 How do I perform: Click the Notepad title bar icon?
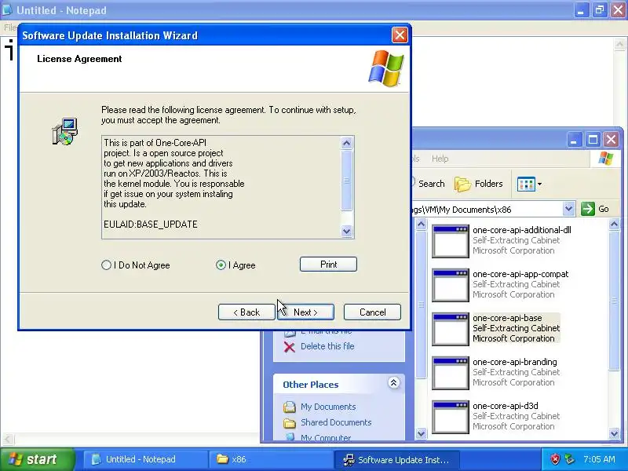tap(7, 10)
